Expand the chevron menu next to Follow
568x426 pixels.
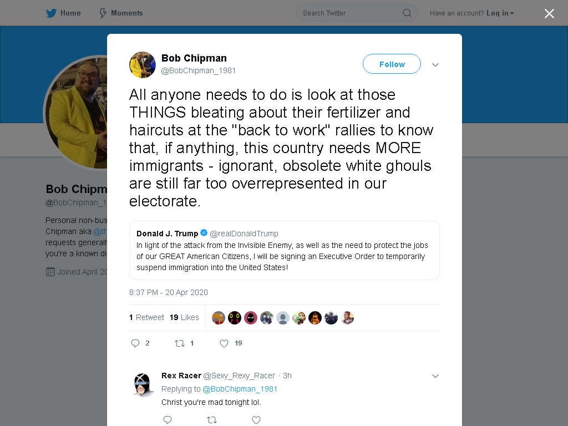click(x=435, y=65)
